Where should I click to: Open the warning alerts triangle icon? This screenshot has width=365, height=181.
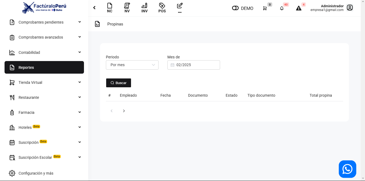[x=299, y=8]
